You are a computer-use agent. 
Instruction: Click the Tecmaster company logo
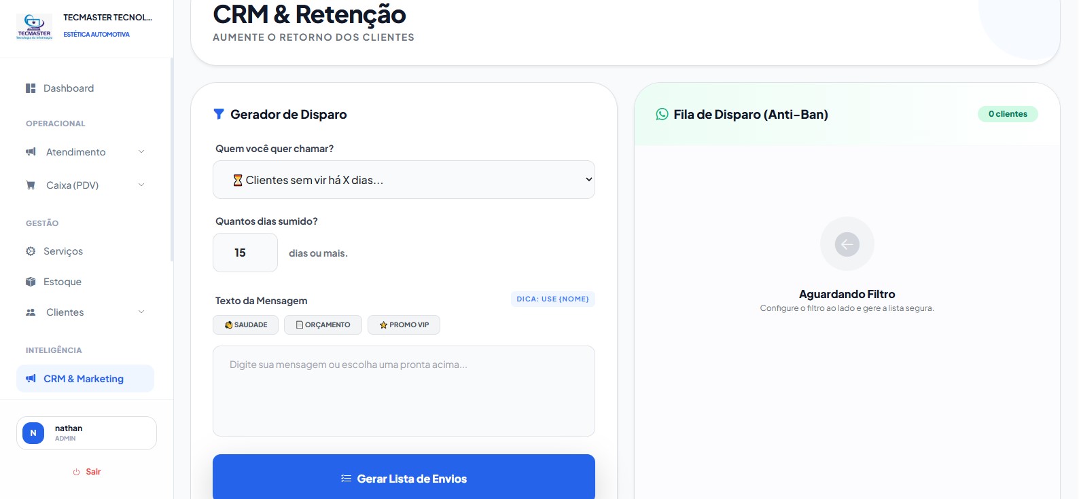(34, 26)
